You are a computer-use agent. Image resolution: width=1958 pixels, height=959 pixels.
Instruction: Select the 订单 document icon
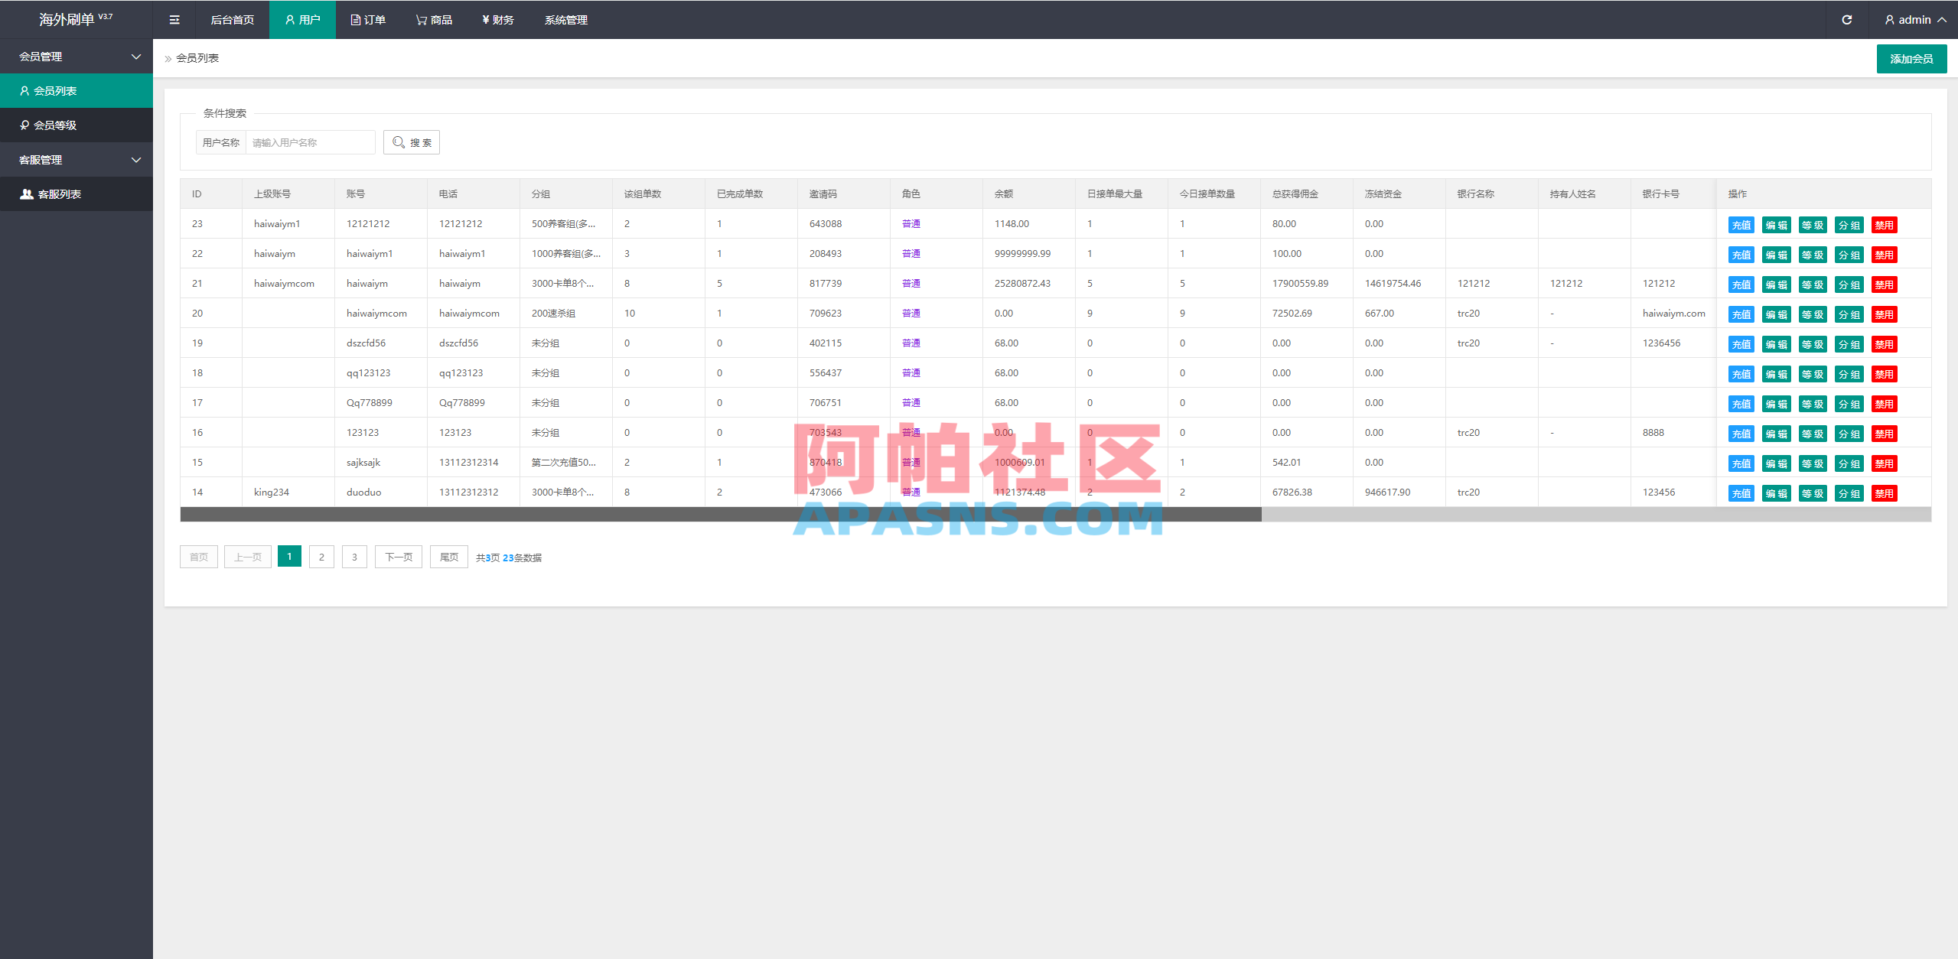354,20
